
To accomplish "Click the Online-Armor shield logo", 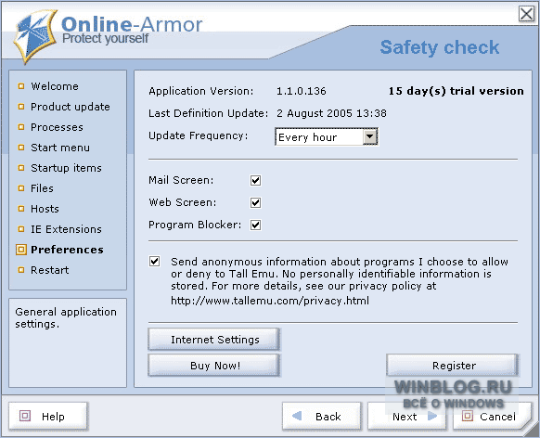I will (x=35, y=36).
